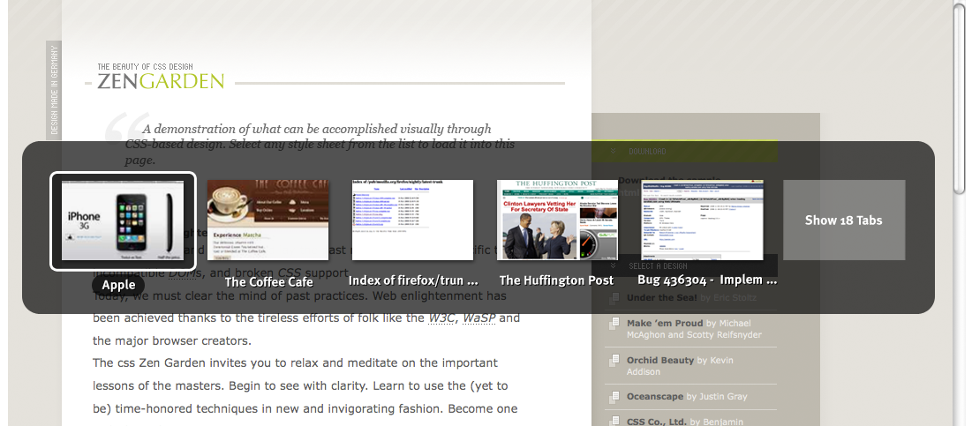
Task: Open the Index of firefox/trun tab thumbnail
Action: point(413,220)
